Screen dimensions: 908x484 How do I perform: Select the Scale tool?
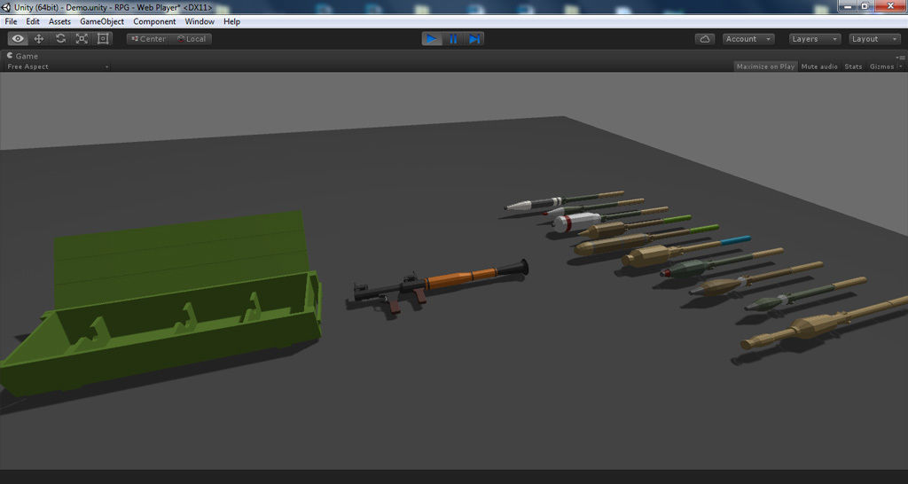click(x=82, y=39)
